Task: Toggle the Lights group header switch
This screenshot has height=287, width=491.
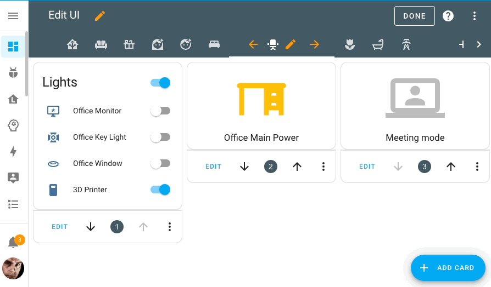Action: (x=160, y=83)
